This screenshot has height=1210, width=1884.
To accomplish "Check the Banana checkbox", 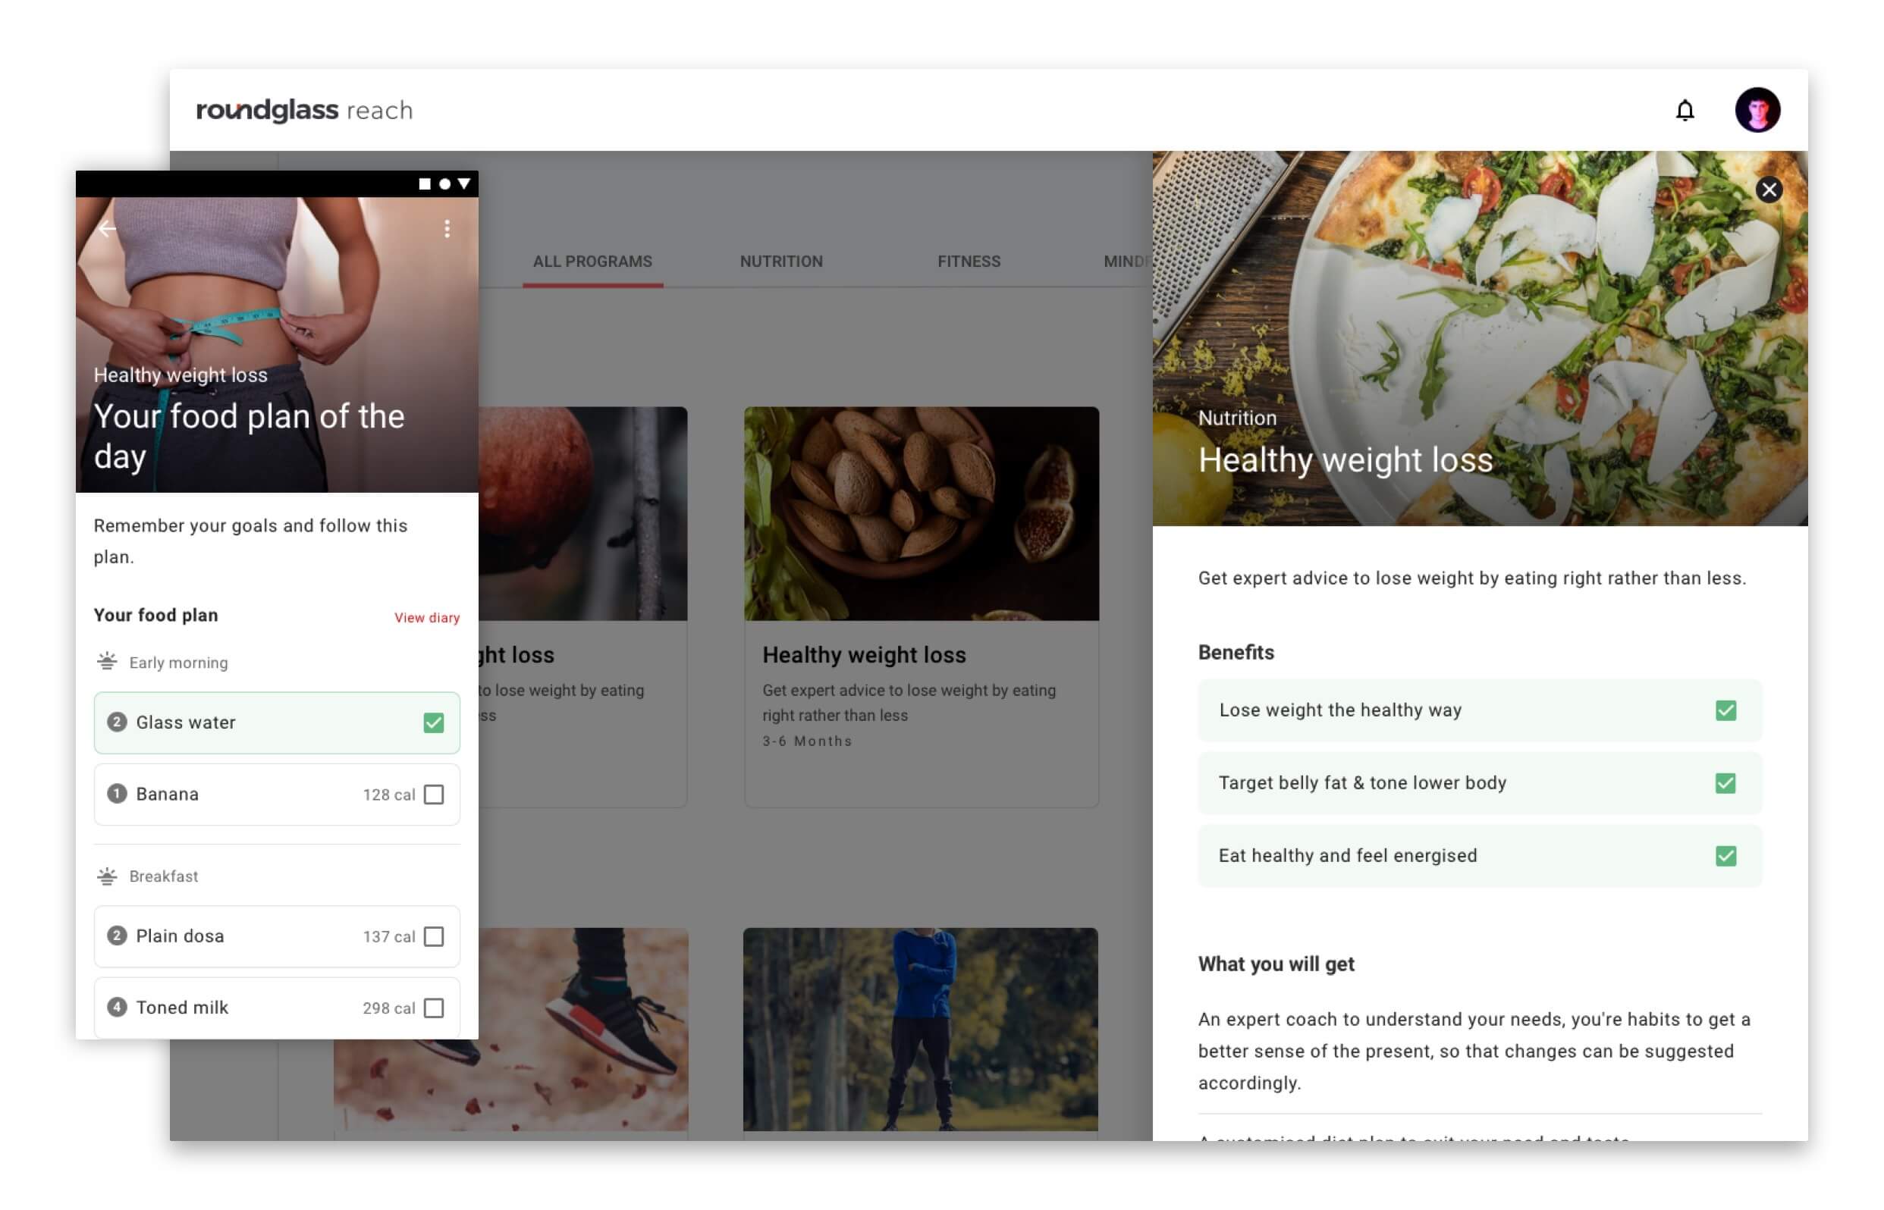I will point(433,795).
